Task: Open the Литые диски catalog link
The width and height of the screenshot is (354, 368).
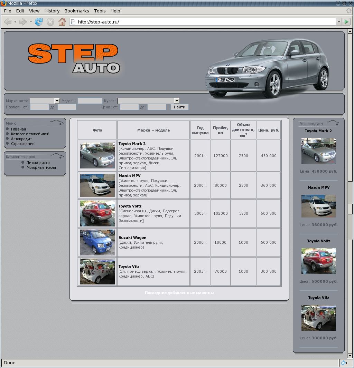Action: [38, 163]
